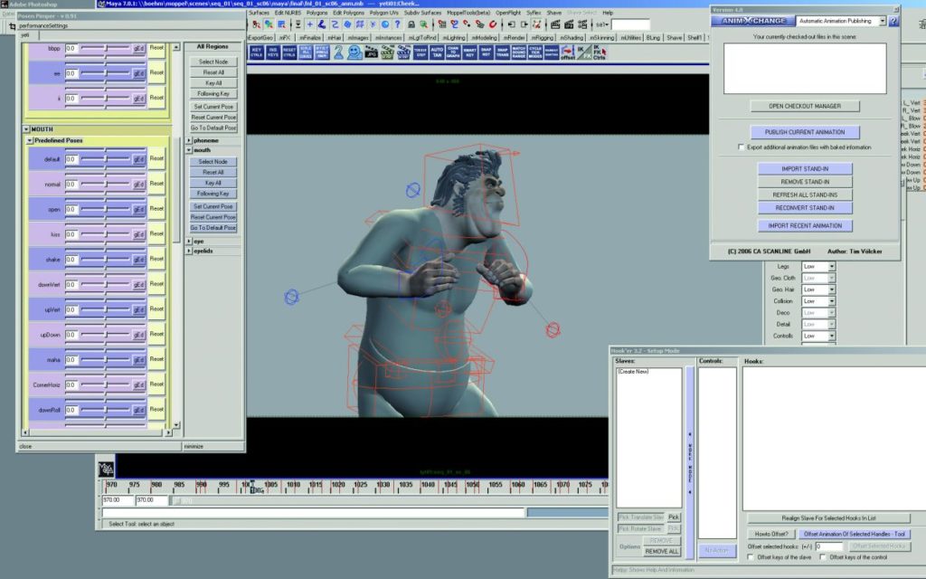Click RECONVERT STAND-IN button
The height and width of the screenshot is (579, 926).
(804, 208)
